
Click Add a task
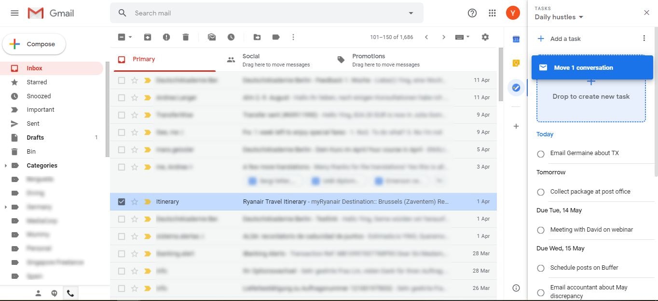tap(565, 39)
